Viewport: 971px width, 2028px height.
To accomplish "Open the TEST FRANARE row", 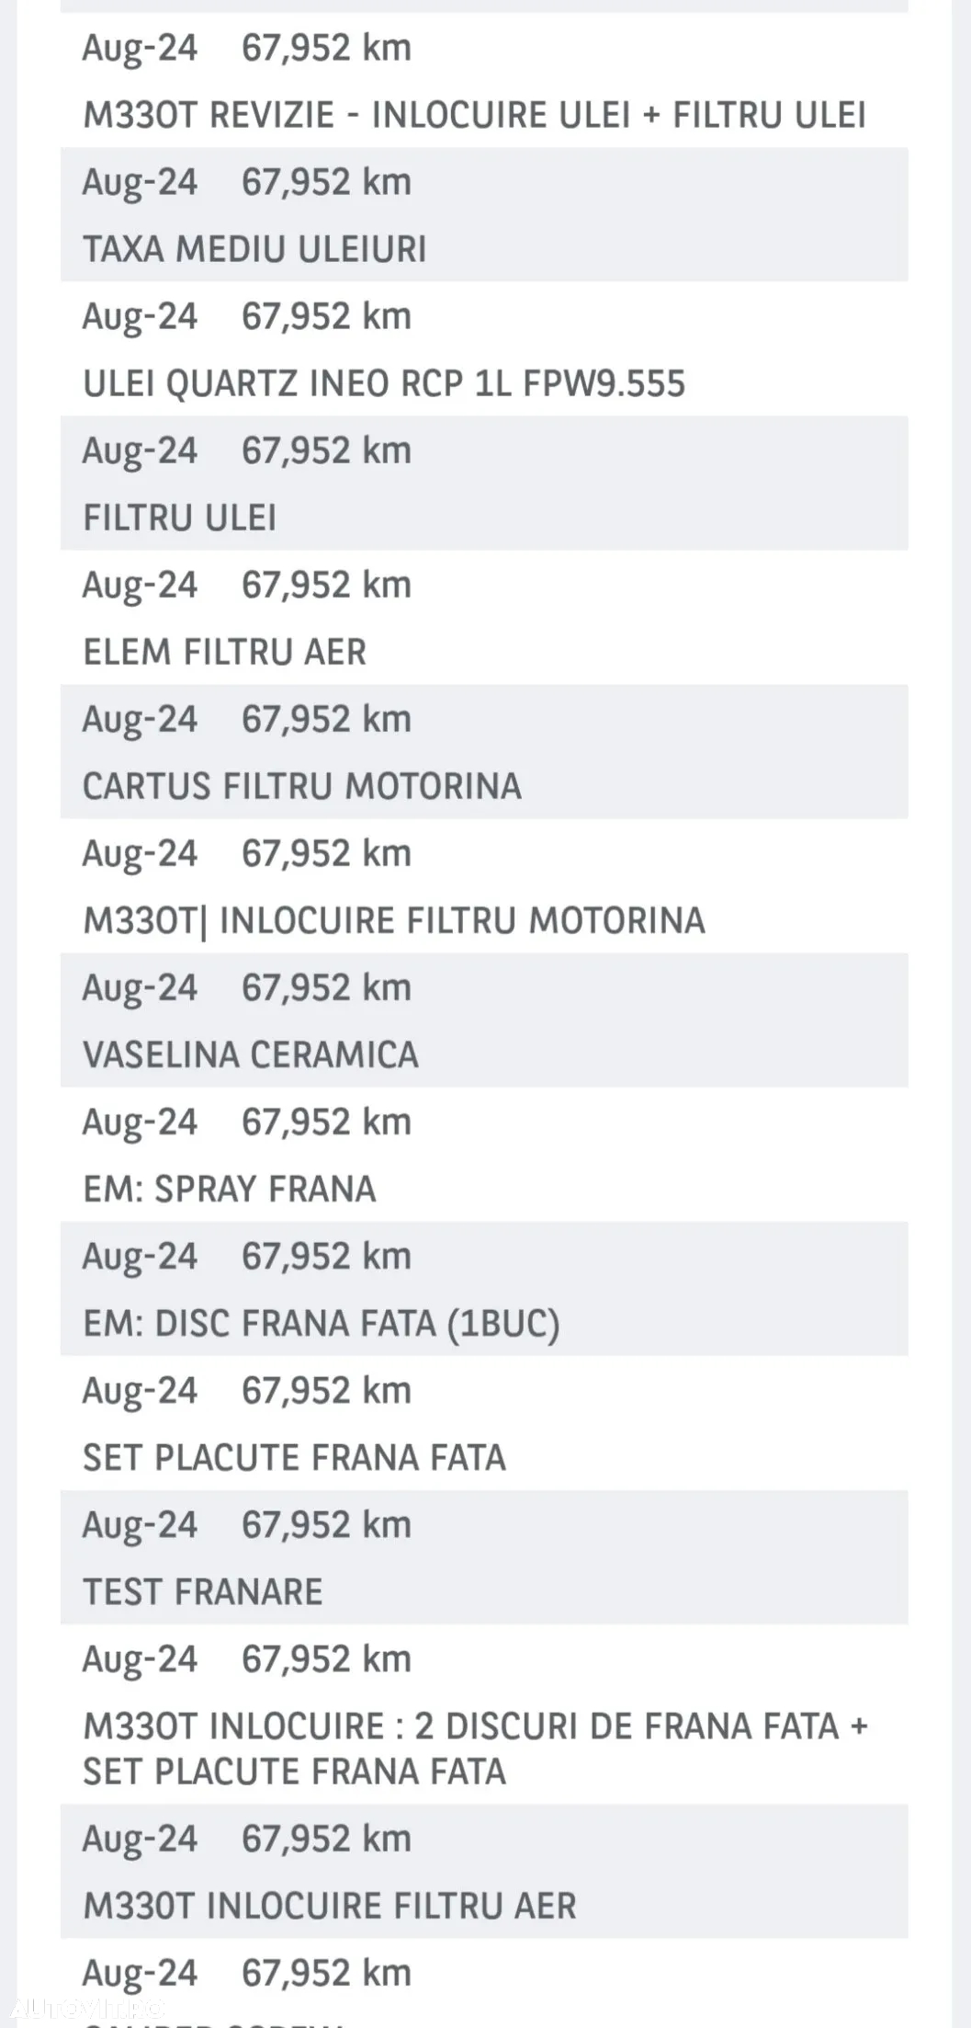I will click(484, 1556).
